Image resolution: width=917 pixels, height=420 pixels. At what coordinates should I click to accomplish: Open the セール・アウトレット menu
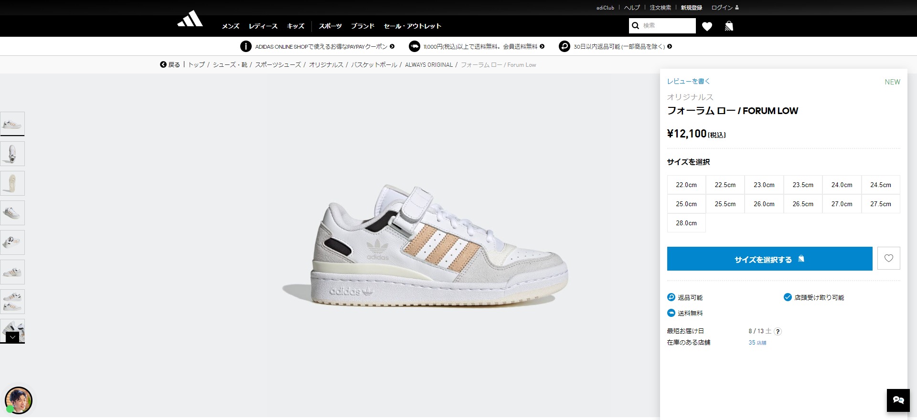pyautogui.click(x=413, y=26)
